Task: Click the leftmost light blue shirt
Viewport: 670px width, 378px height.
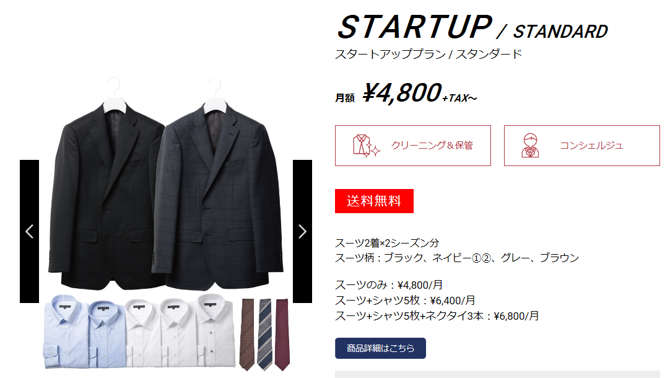Action: [x=66, y=332]
